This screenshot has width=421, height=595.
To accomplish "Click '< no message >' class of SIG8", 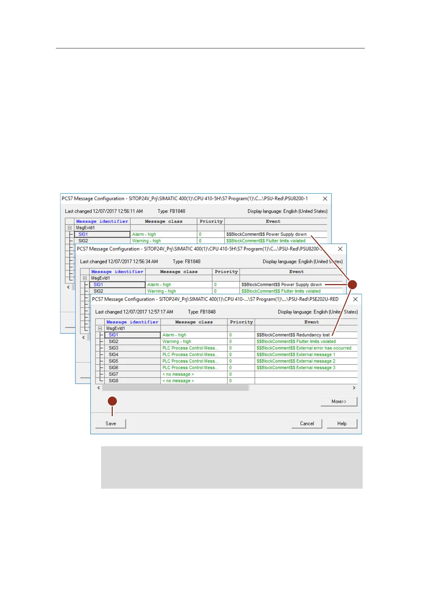I will tap(194, 381).
